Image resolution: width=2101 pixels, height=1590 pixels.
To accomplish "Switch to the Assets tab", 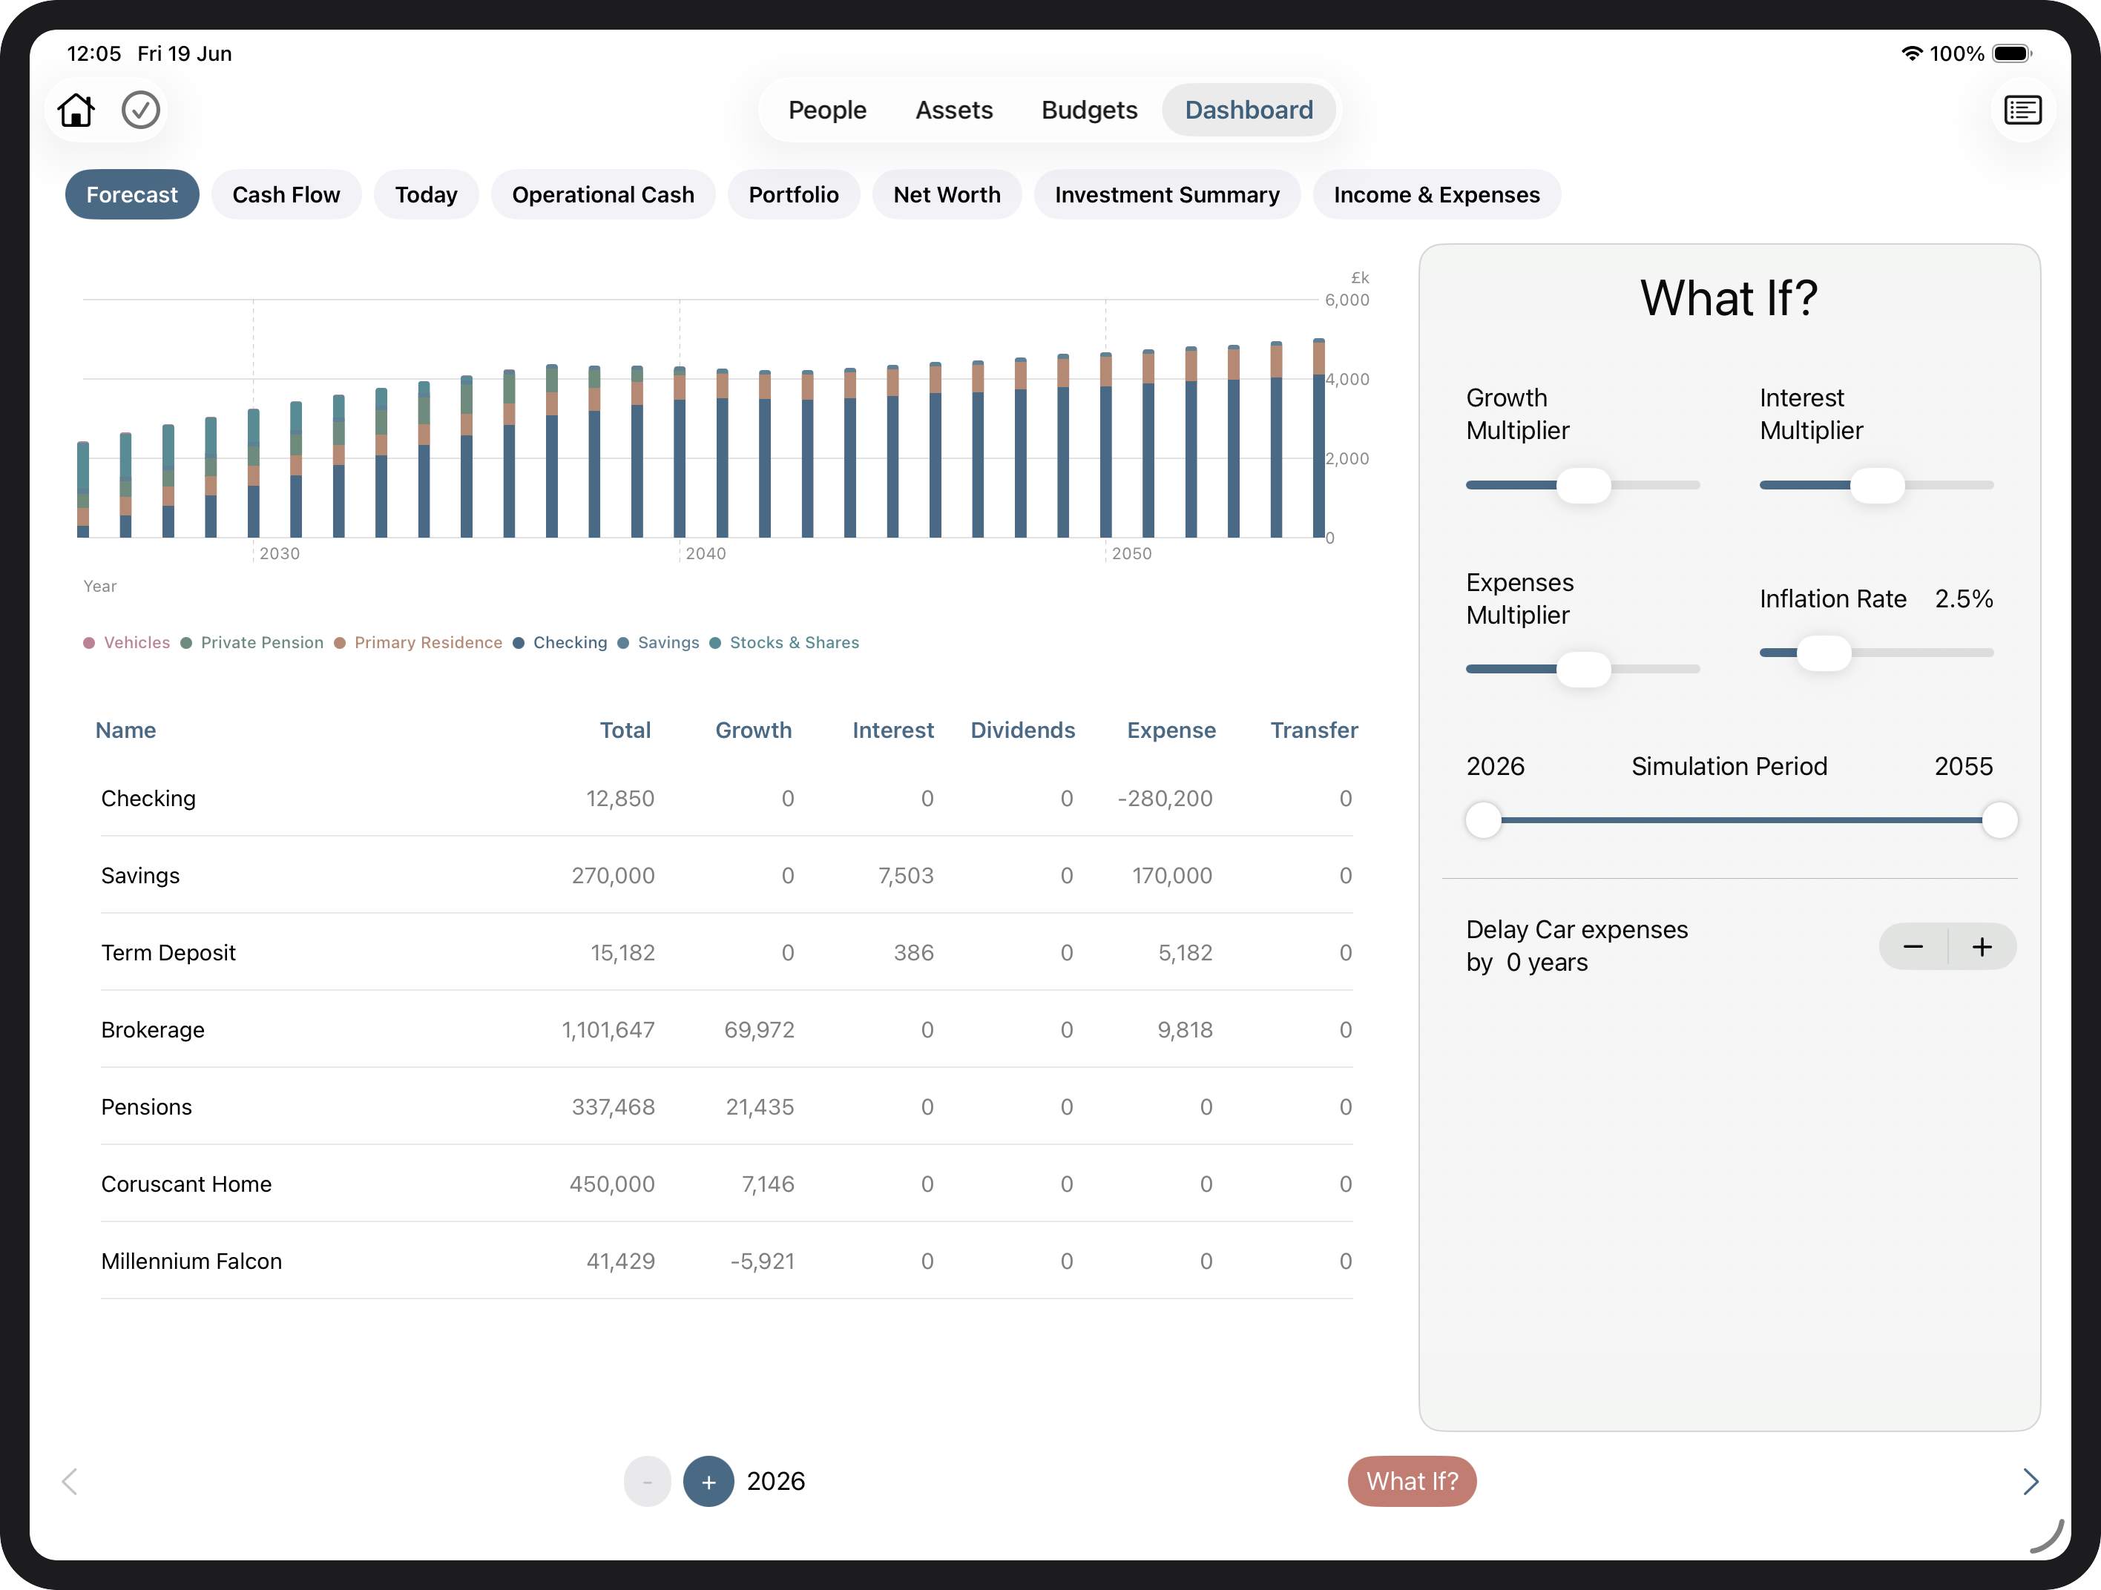I will (953, 110).
